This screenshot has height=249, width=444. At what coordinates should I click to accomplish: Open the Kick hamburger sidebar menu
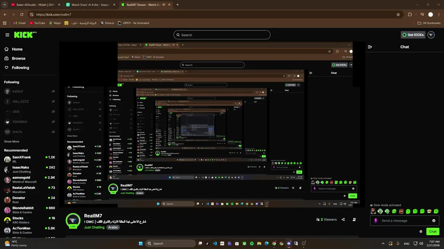tap(7, 35)
